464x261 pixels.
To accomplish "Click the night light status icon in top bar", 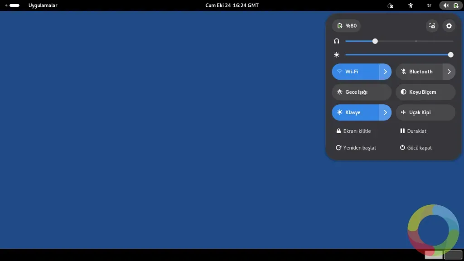I will 390,5.
